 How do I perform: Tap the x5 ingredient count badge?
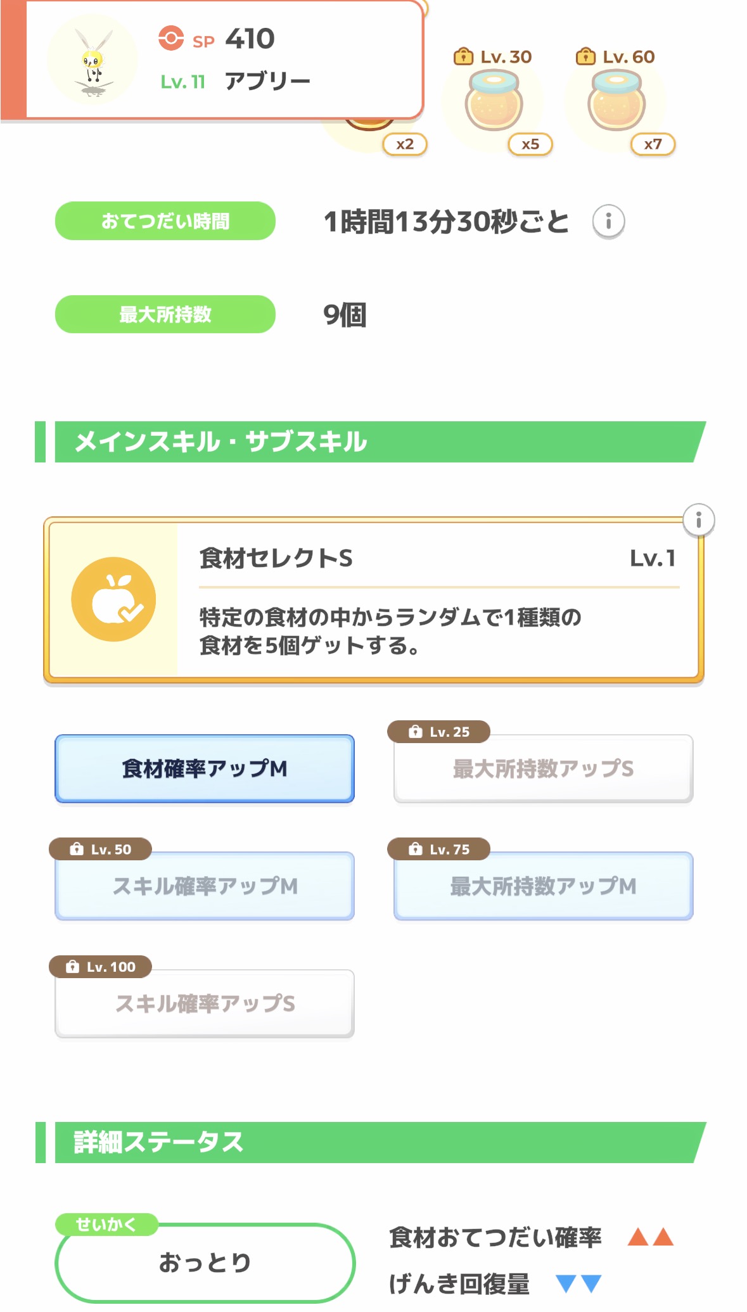(530, 144)
